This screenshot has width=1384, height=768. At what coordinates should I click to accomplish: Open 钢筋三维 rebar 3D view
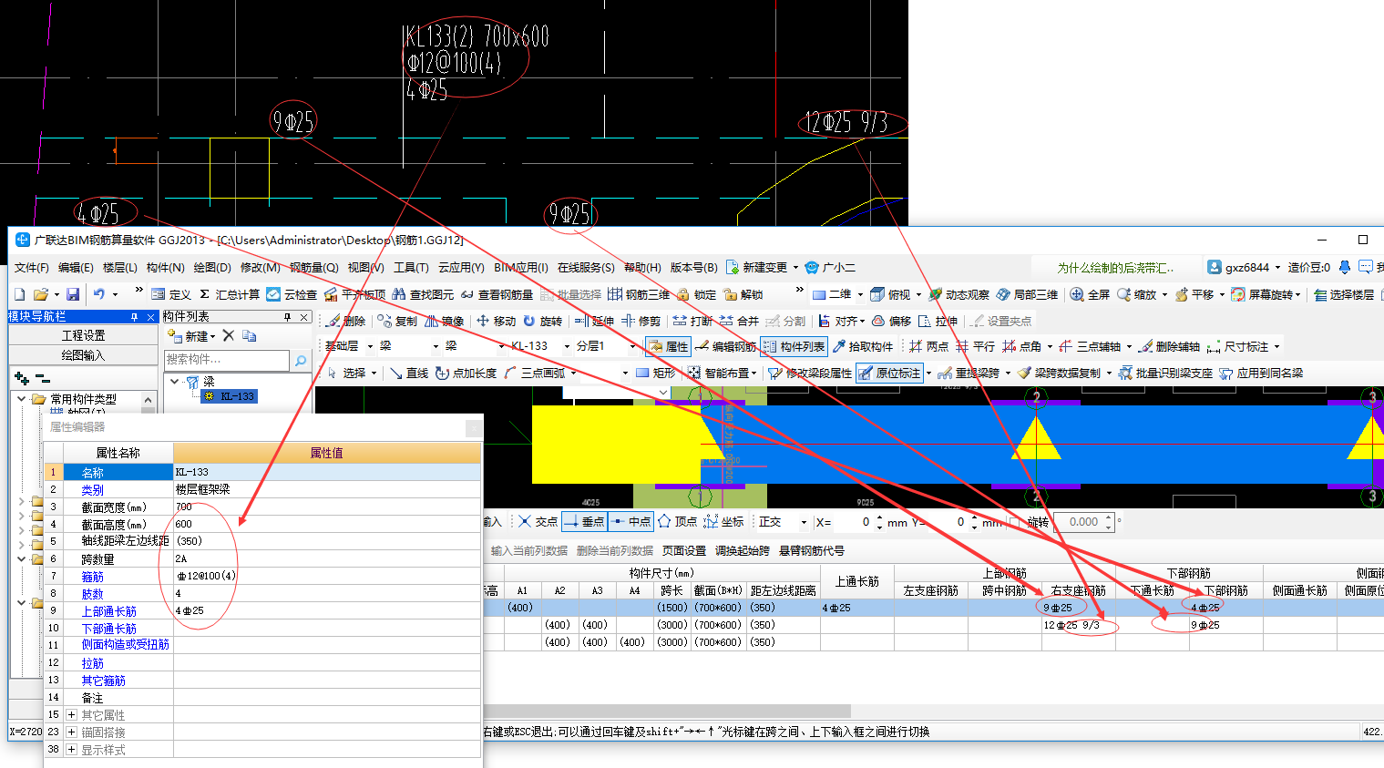point(639,294)
